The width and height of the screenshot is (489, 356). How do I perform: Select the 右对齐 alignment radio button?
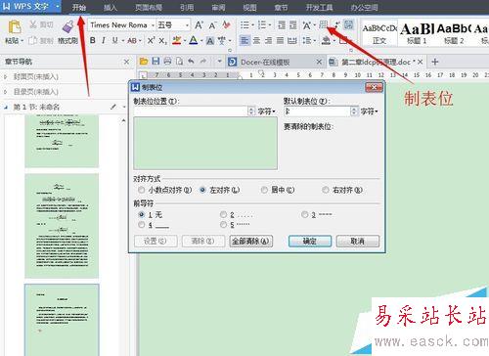pyautogui.click(x=326, y=190)
